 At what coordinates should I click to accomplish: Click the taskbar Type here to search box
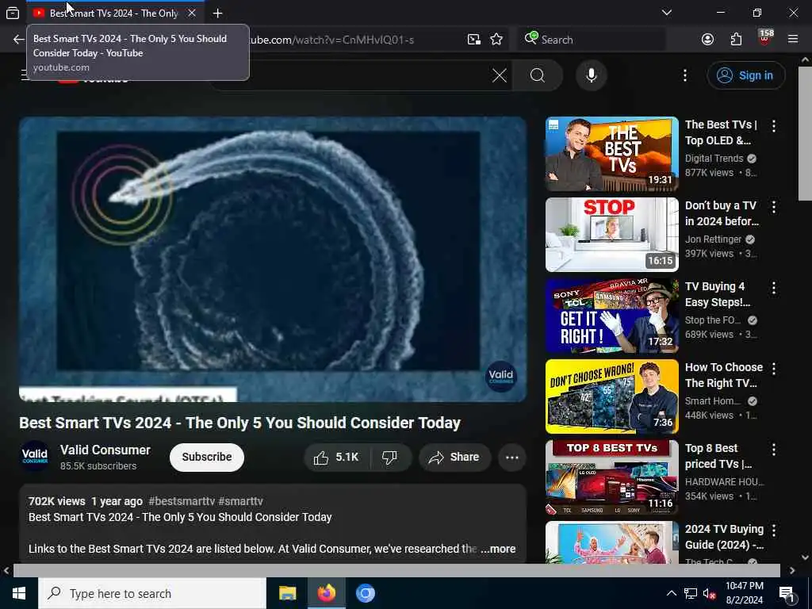click(152, 593)
